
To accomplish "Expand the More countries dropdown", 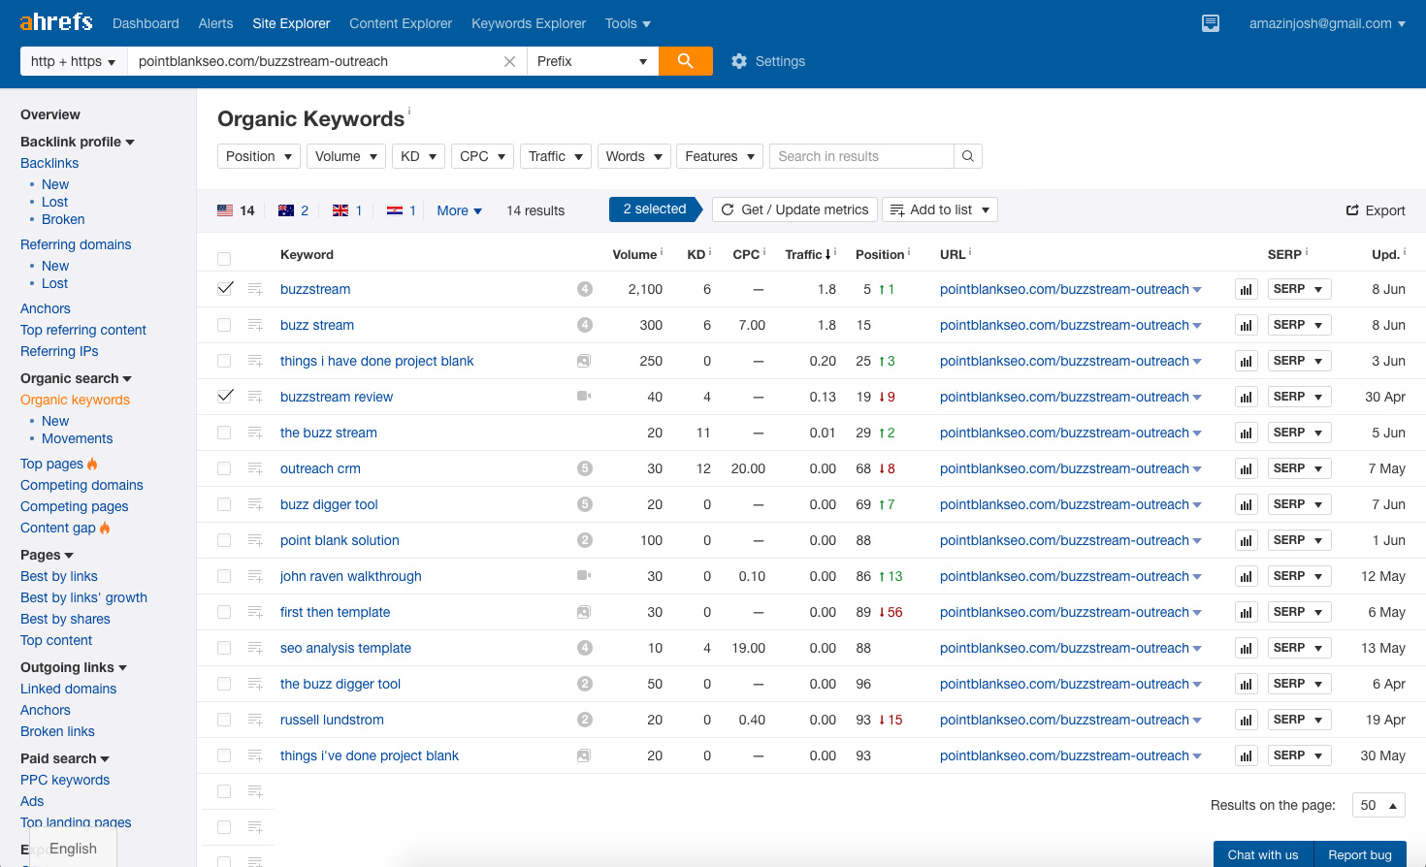I will click(x=460, y=210).
